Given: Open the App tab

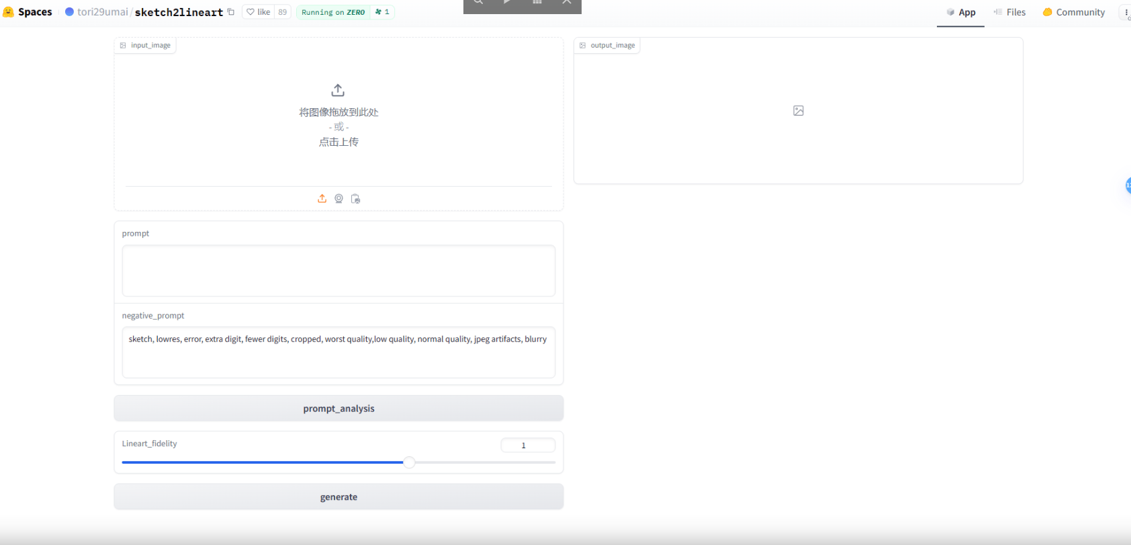Looking at the screenshot, I should (960, 12).
